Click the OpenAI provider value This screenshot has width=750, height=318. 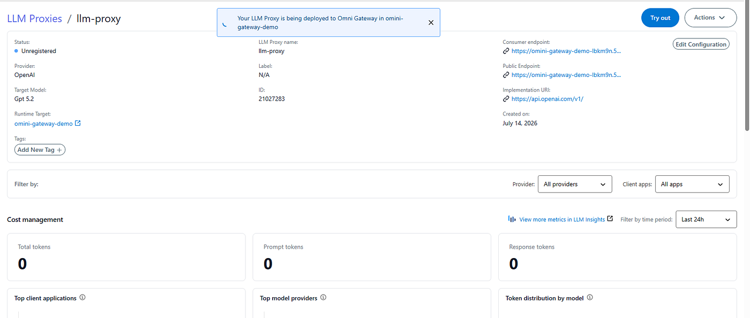[25, 75]
